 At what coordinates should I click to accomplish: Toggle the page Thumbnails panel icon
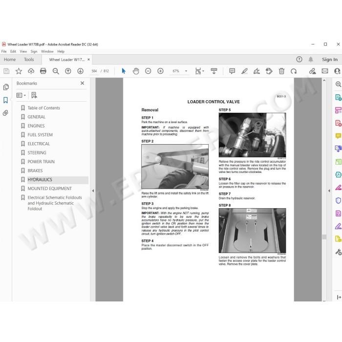pos(6,87)
